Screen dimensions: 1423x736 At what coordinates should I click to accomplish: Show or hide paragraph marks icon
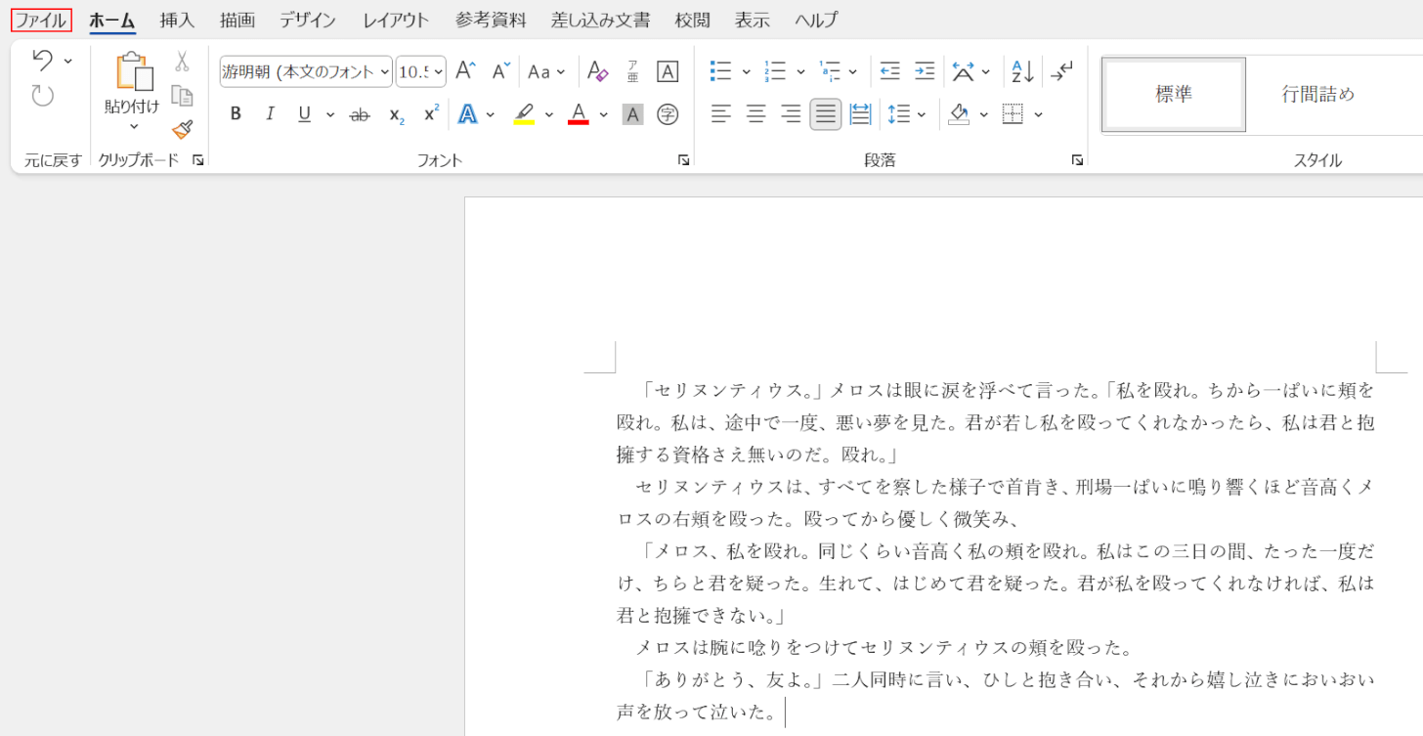[1061, 71]
